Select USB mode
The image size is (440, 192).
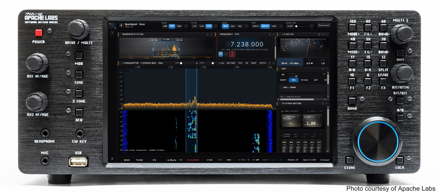click(x=165, y=26)
